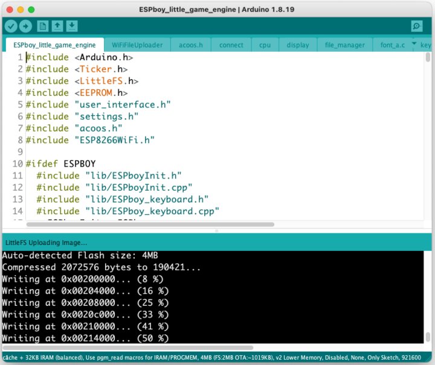
Task: Open the acoos.h tab
Action: pyautogui.click(x=190, y=45)
